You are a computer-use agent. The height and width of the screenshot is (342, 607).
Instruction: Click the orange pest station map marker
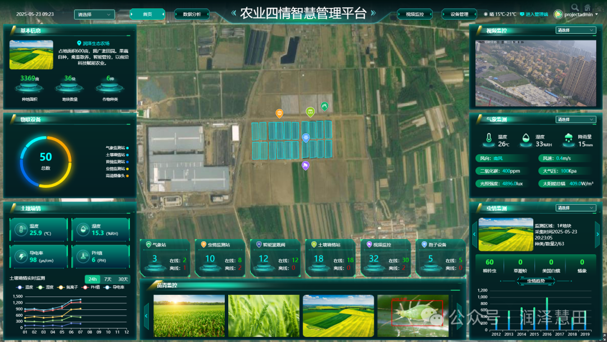279,113
